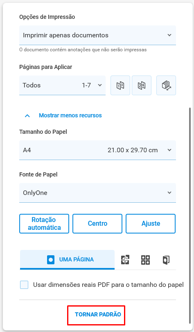Viewport: 194px width, 332px height.
Task: Choose the booklet layout icon
Action: pos(166,260)
